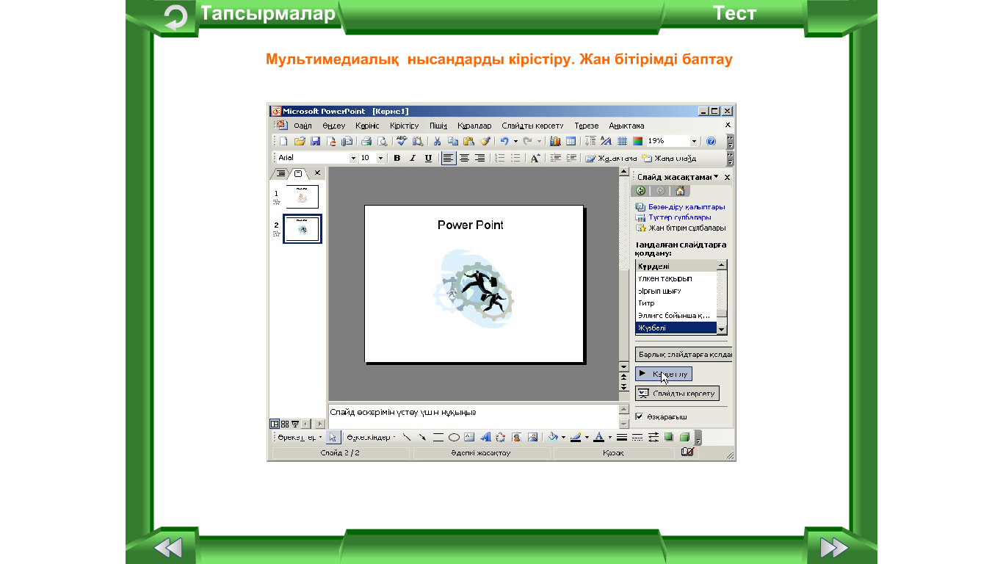Image resolution: width=1003 pixels, height=564 pixels.
Task: Choose the Титр animation scheme
Action: coord(676,303)
